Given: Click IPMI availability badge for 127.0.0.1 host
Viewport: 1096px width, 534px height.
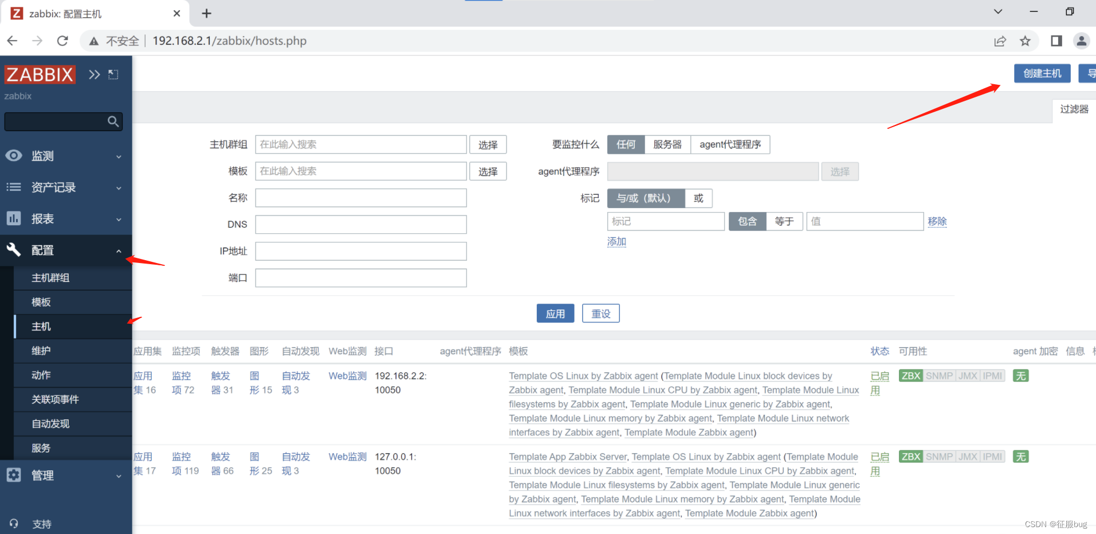Looking at the screenshot, I should click(x=993, y=457).
